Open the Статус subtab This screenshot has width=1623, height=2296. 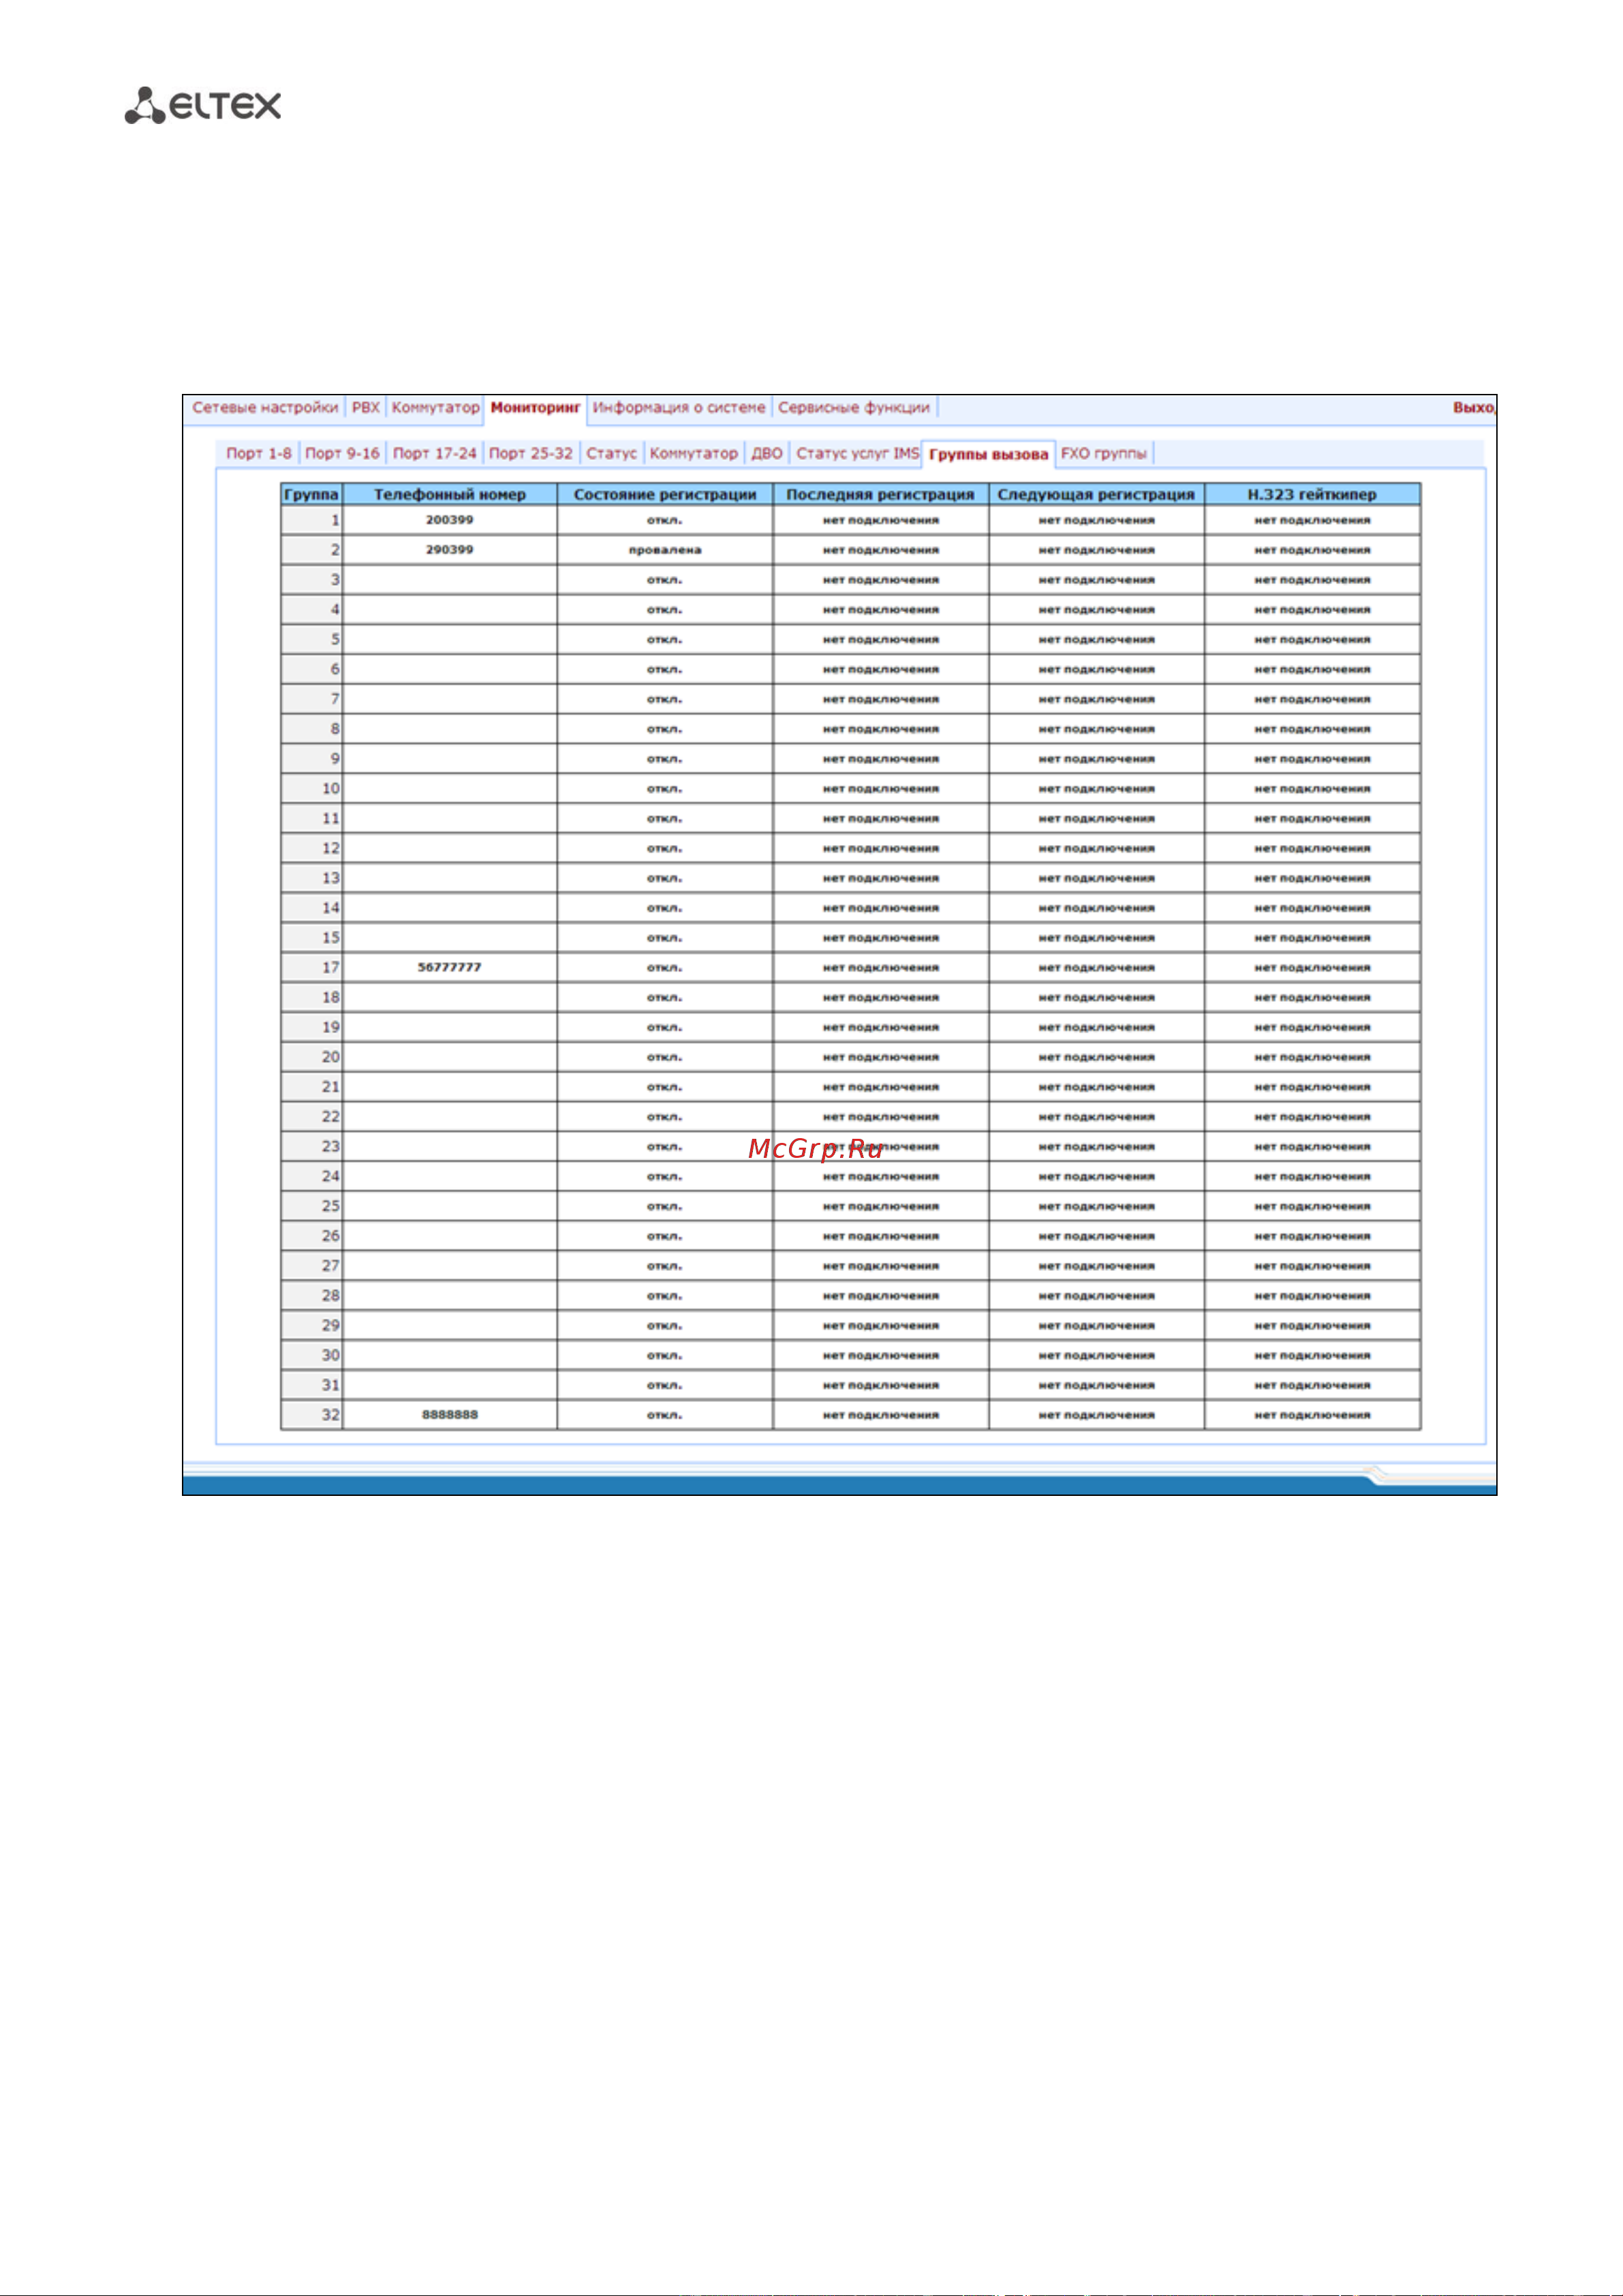click(x=611, y=454)
